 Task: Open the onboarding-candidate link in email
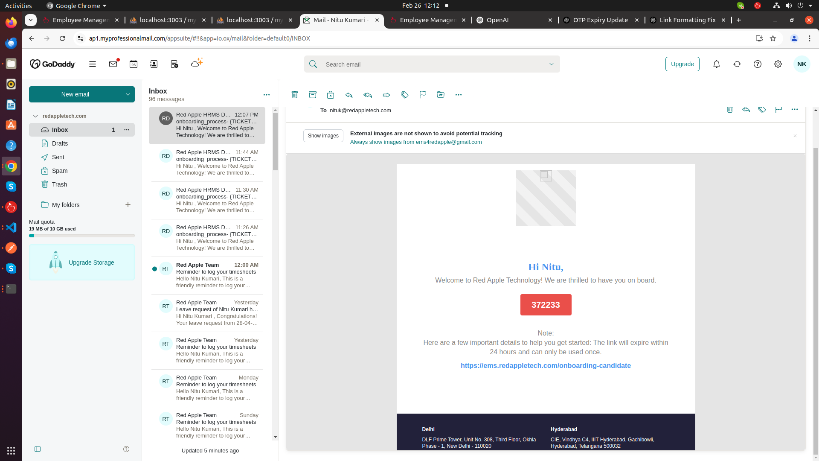[546, 366]
